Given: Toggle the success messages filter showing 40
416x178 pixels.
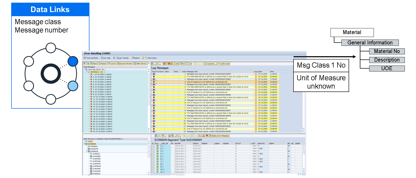Looking at the screenshot, I should (183, 64).
